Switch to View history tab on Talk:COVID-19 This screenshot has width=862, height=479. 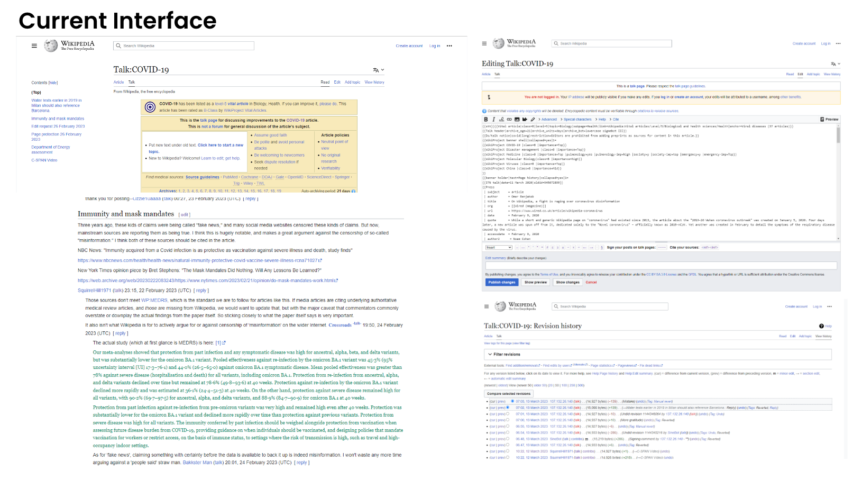(x=374, y=83)
